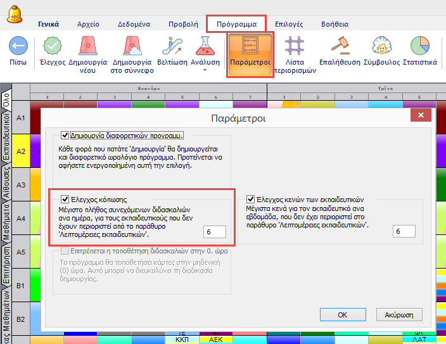
Task: Open Λίστα περιορισμών grid icon
Action: tap(293, 46)
